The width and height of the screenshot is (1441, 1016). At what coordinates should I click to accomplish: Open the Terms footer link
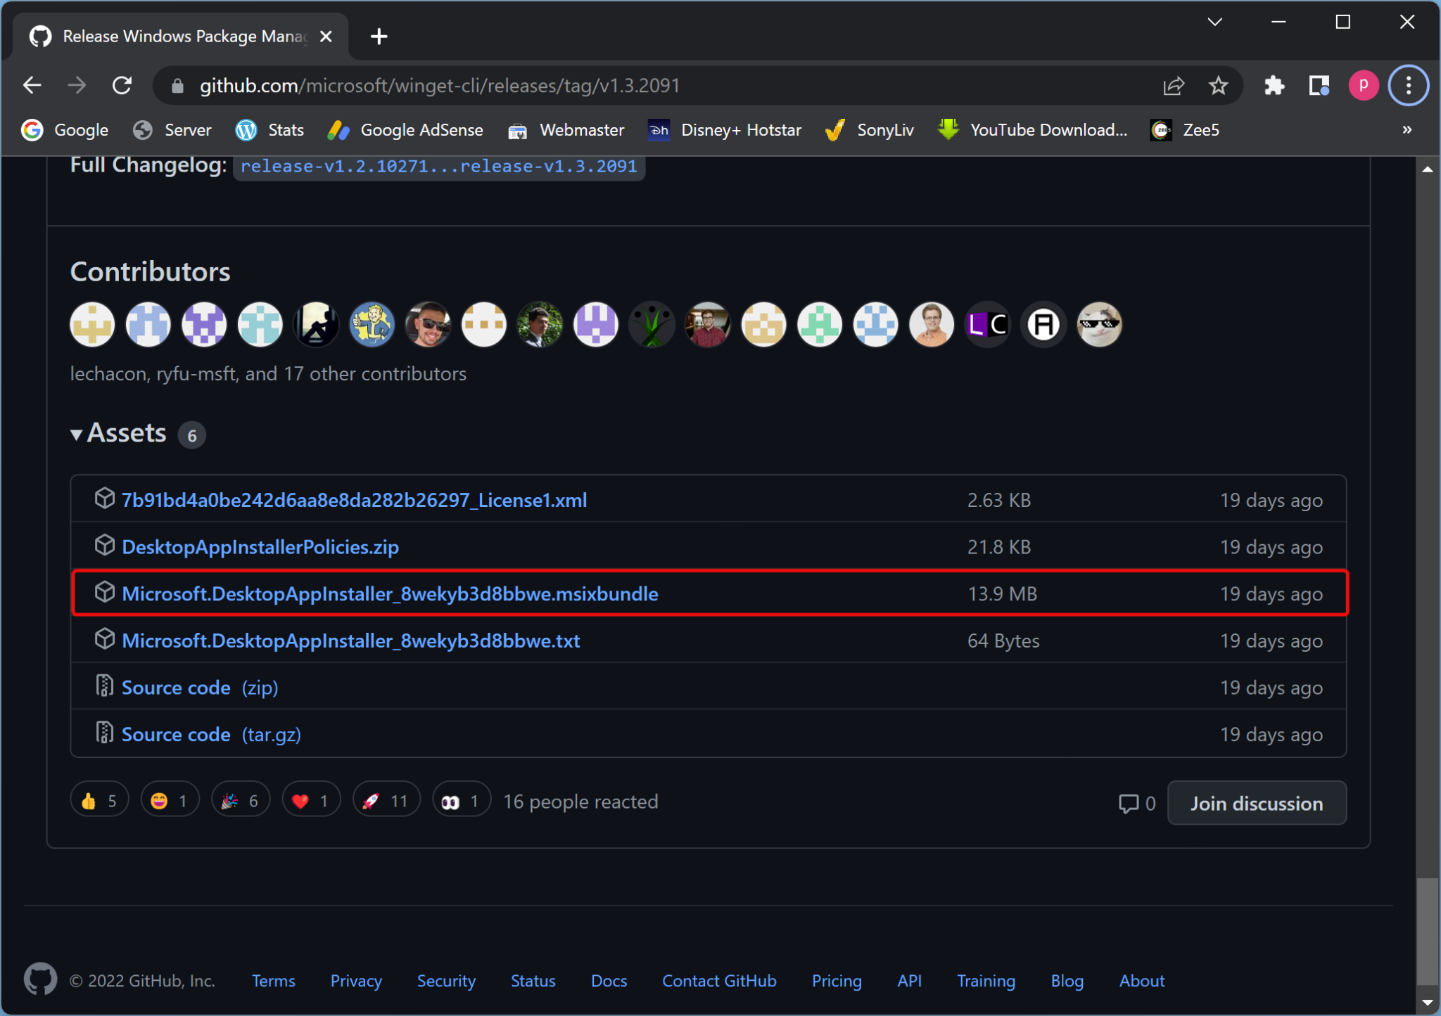[x=274, y=981]
